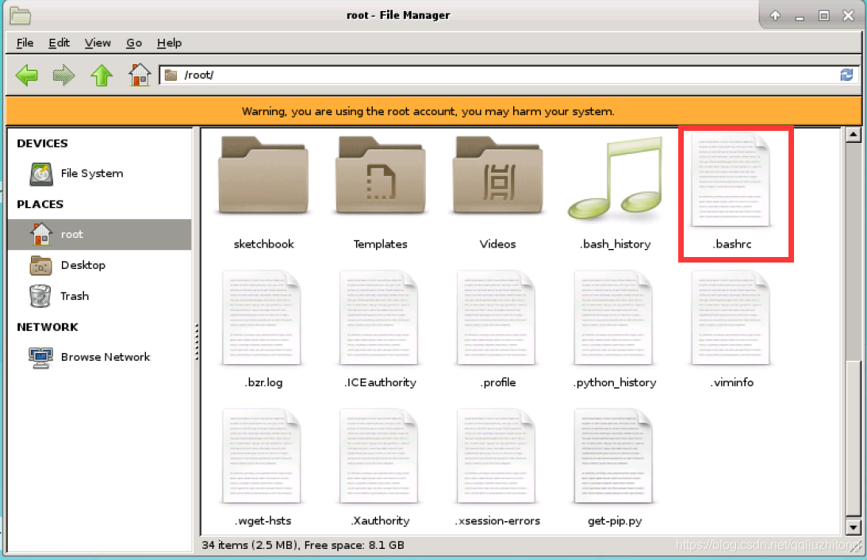Click the .xsession-errors file name
This screenshot has height=560, width=867.
tap(497, 520)
